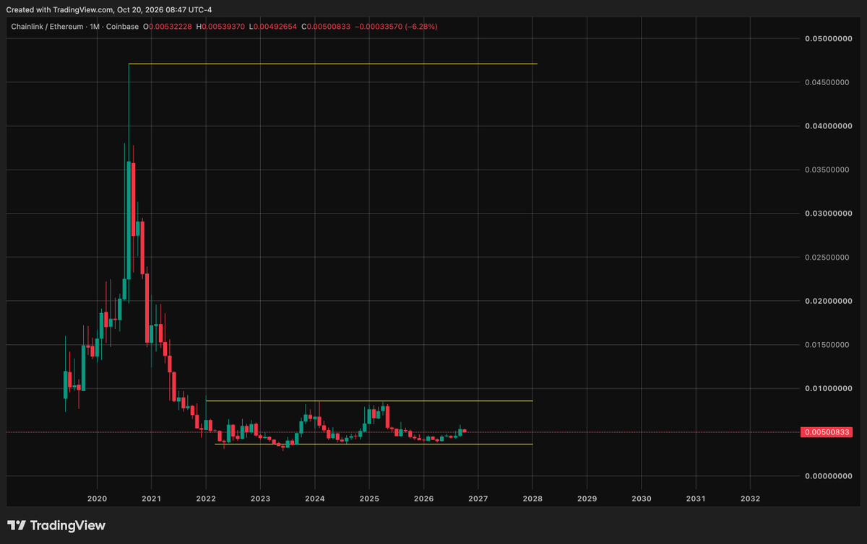The width and height of the screenshot is (867, 544).
Task: Click the 0.04500000 price axis label
Action: tap(827, 82)
